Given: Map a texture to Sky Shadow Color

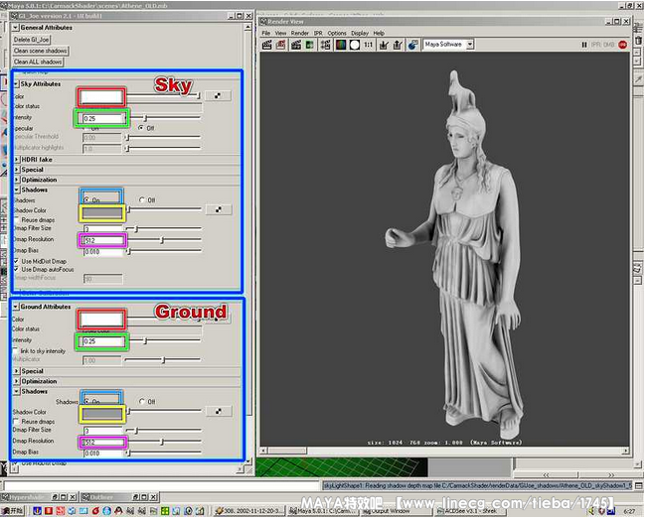Looking at the screenshot, I should pos(218,209).
